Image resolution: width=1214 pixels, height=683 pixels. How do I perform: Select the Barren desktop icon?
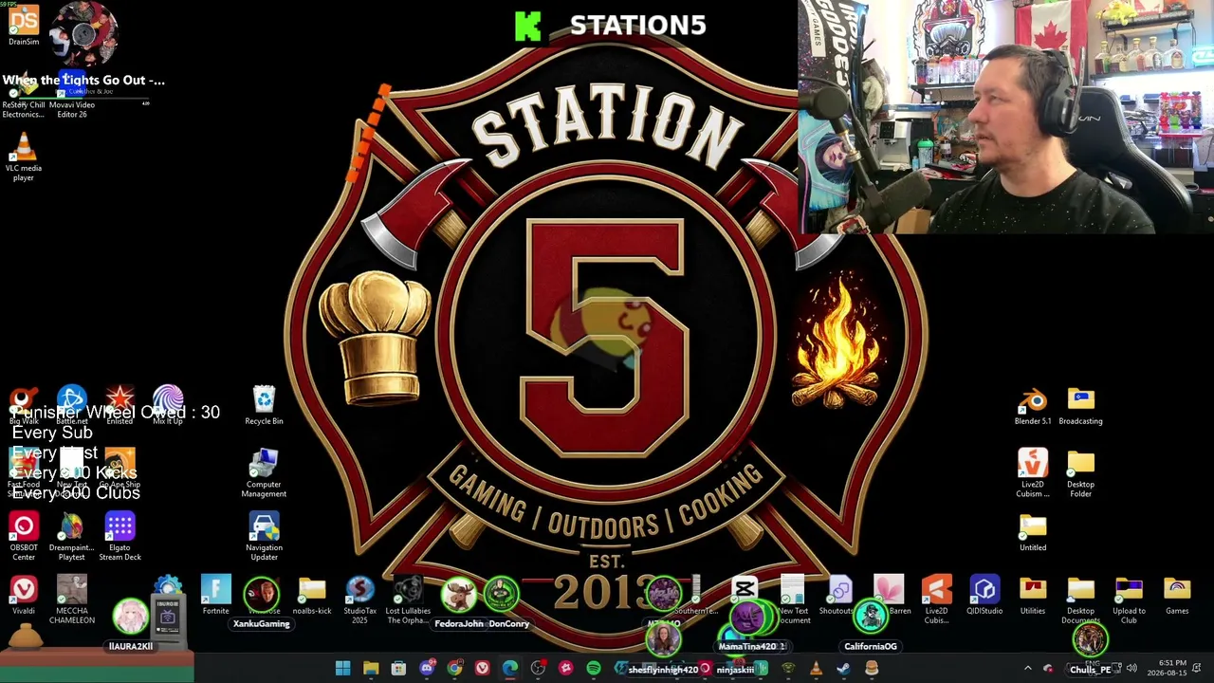[x=889, y=597]
